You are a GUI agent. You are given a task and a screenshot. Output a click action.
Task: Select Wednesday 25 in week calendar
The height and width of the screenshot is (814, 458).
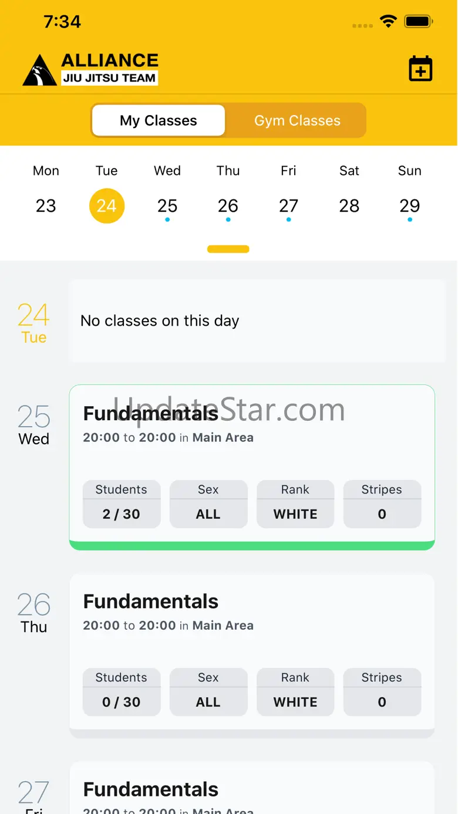167,193
